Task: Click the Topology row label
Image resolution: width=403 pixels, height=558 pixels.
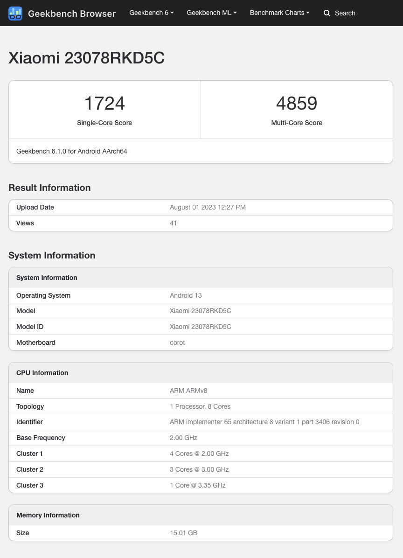Action: tap(30, 406)
